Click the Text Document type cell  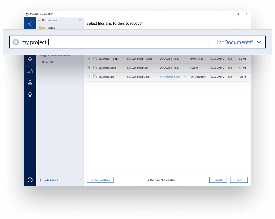pyautogui.click(x=198, y=77)
